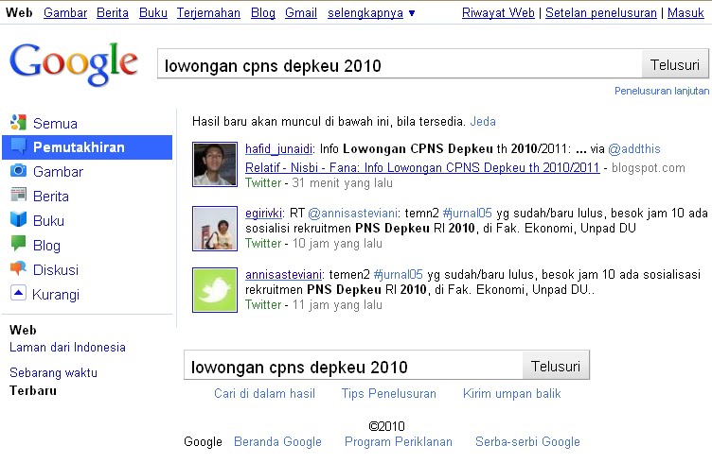Click Terbaru time filter
712x463 pixels.
[x=33, y=390]
